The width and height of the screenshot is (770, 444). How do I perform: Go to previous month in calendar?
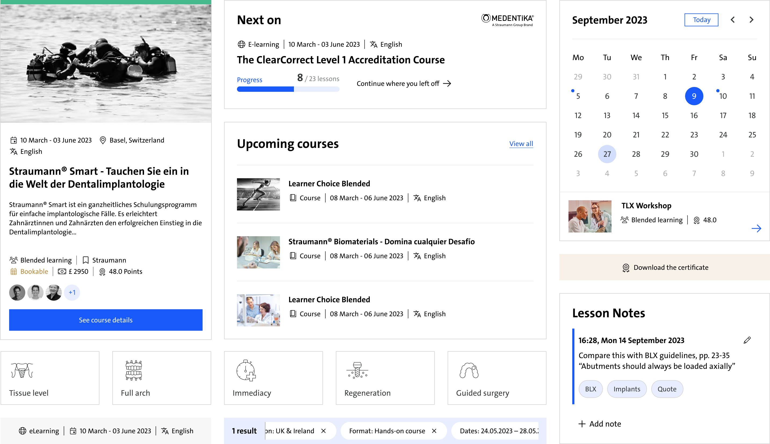pos(733,20)
